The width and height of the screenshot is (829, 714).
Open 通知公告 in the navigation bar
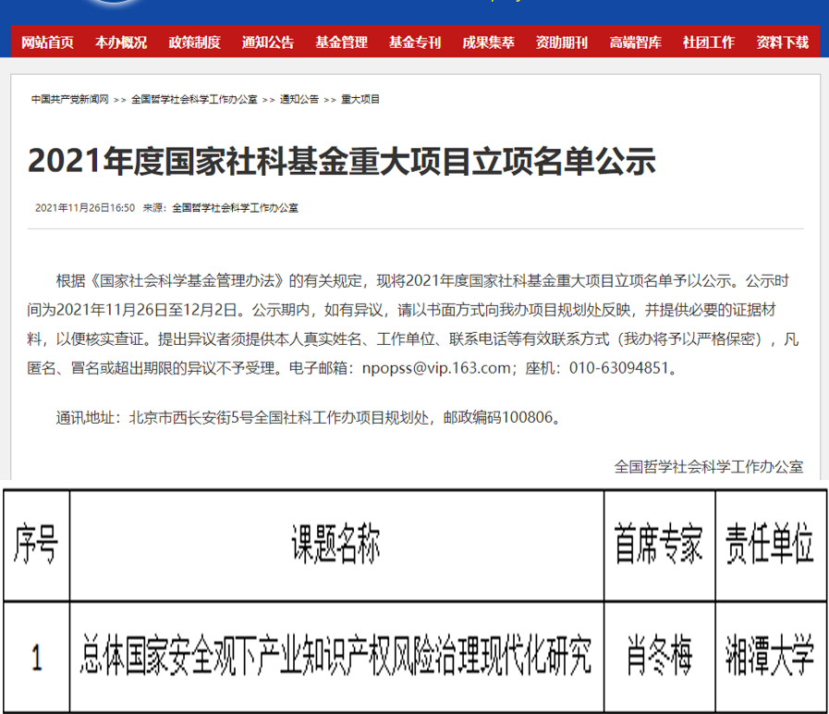[268, 42]
